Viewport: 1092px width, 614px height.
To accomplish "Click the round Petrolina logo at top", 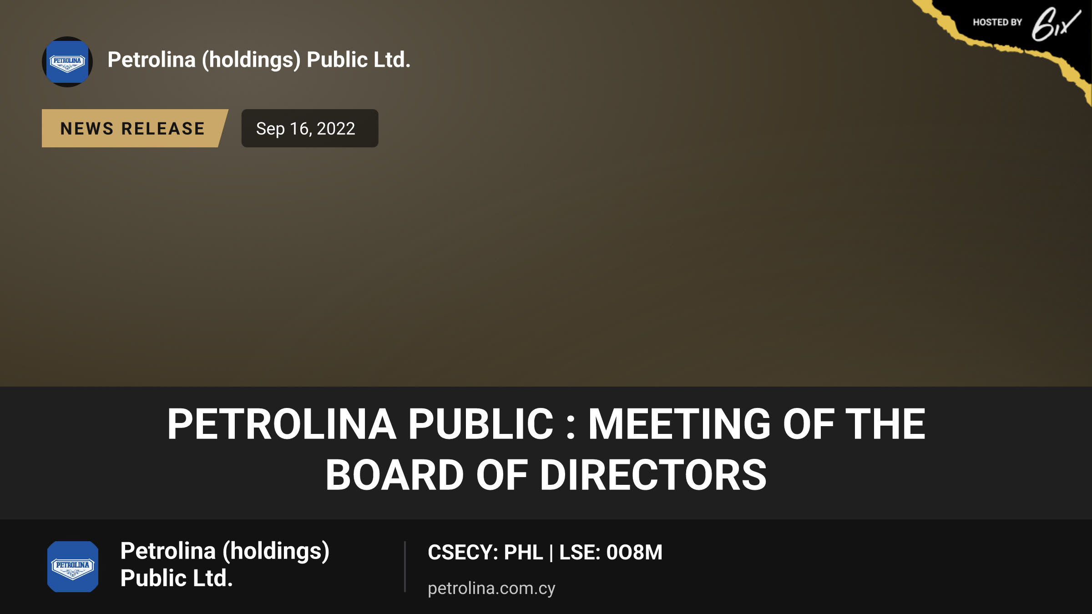I will (67, 62).
